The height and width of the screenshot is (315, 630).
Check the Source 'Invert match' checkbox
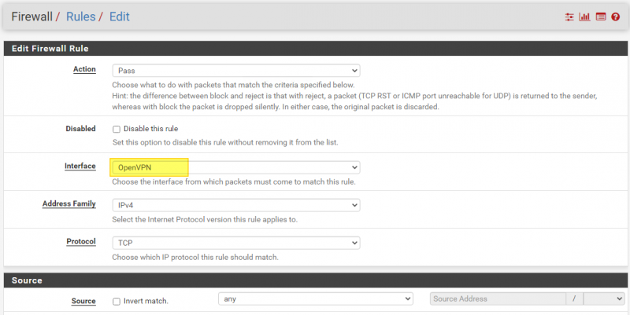117,301
